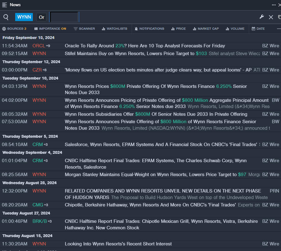This screenshot has width=281, height=251.
Task: Open the Wynn Resorts Prices $800M Private Offering headline
Action: (156, 89)
